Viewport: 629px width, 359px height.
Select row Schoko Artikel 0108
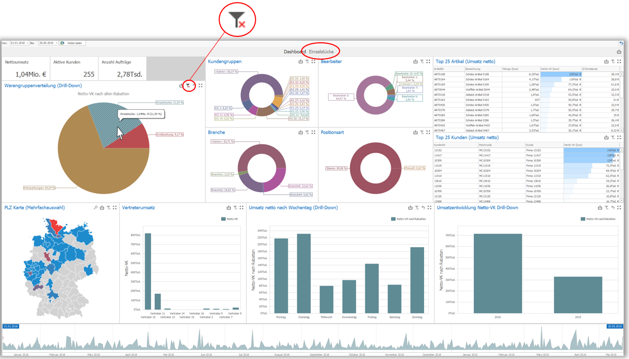pyautogui.click(x=527, y=74)
